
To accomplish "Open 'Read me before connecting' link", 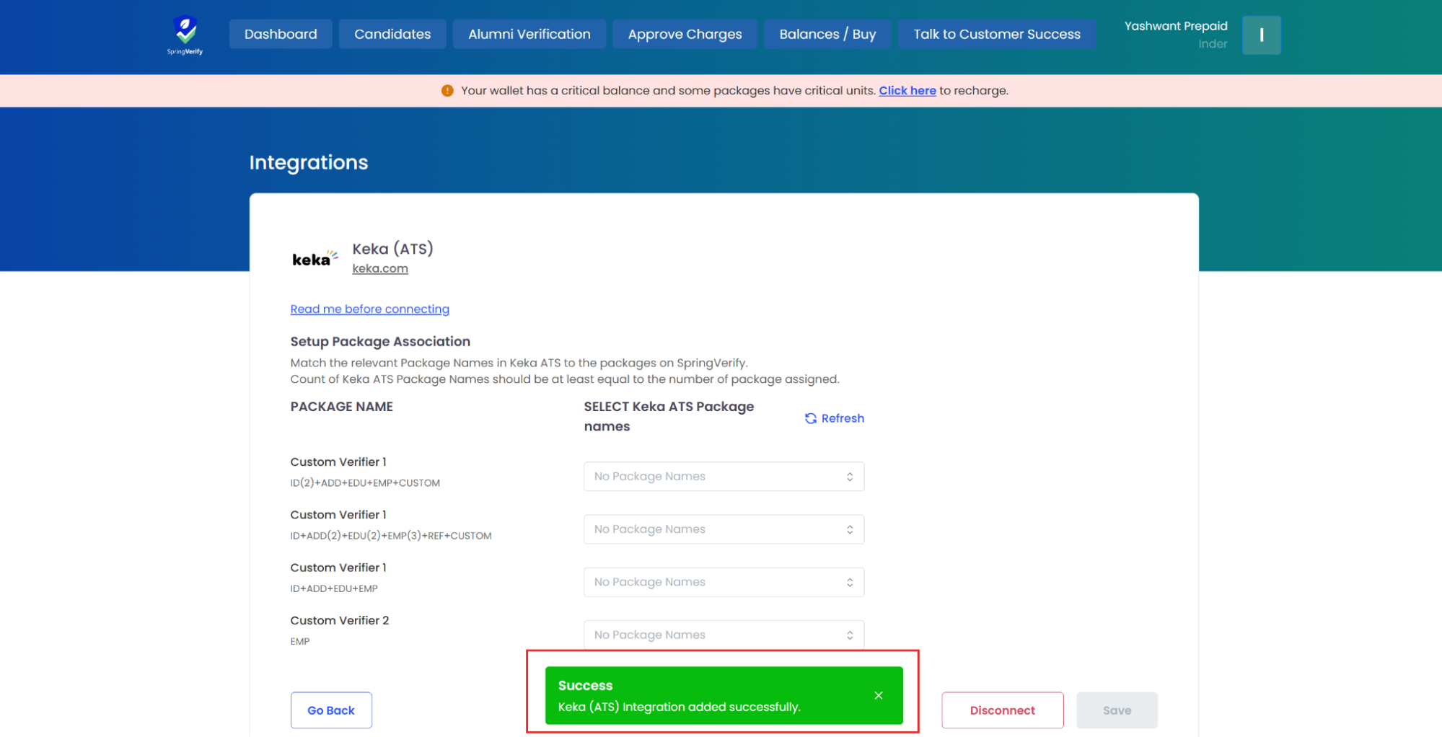I will (369, 309).
